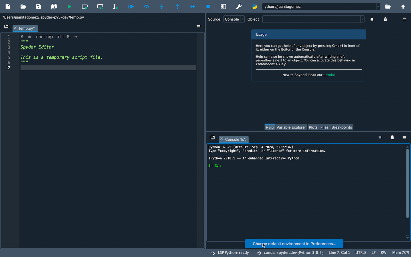The image size is (411, 257).
Task: Maximize the current pane
Action: (x=223, y=7)
